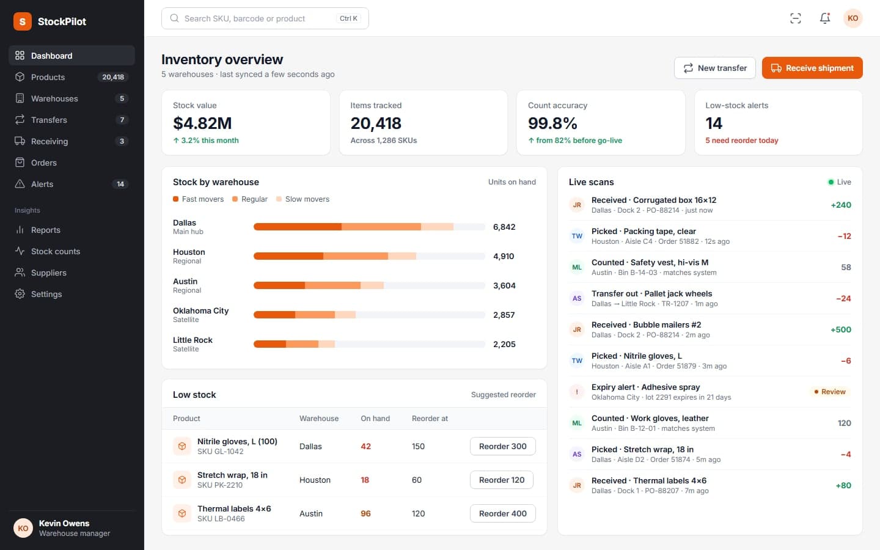Click the Slow movers legend swatch
This screenshot has height=550, width=880.
pyautogui.click(x=279, y=199)
